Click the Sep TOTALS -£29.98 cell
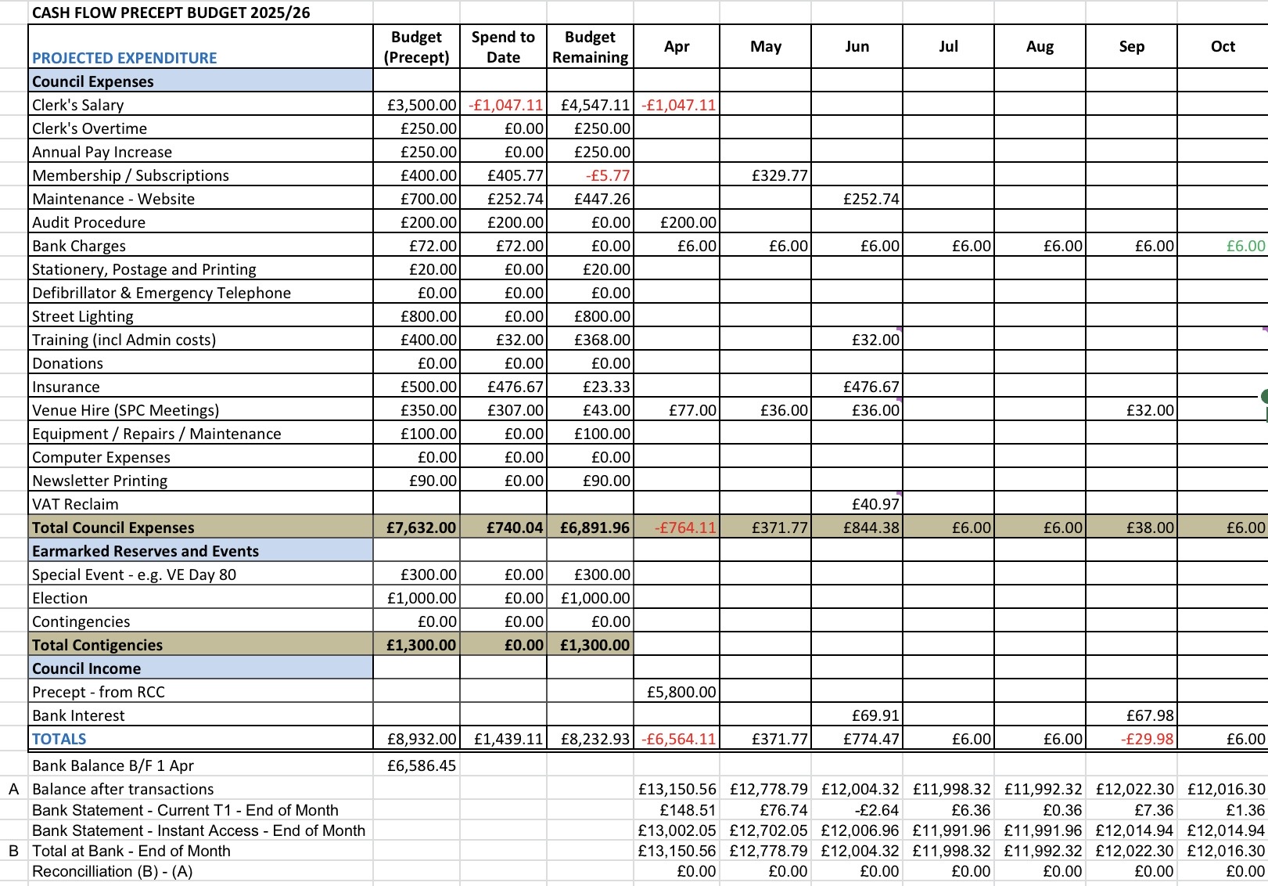The height and width of the screenshot is (886, 1268). [1131, 739]
